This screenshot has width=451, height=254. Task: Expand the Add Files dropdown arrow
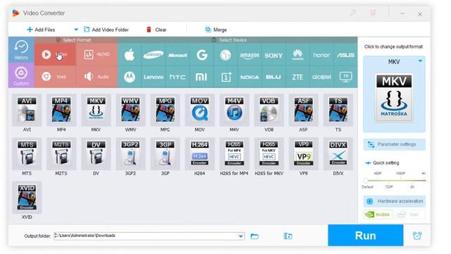click(76, 30)
